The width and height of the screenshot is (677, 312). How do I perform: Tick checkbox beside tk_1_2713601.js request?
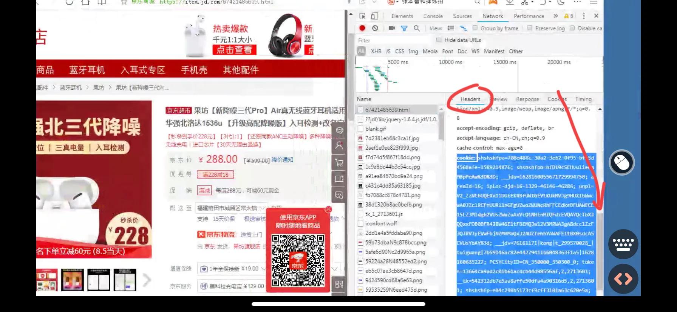tap(360, 214)
